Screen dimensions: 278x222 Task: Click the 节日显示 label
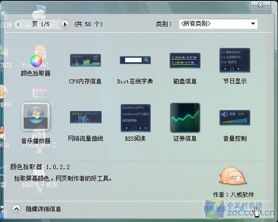235,81
